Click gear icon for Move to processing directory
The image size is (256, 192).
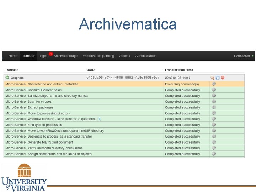(x=214, y=113)
